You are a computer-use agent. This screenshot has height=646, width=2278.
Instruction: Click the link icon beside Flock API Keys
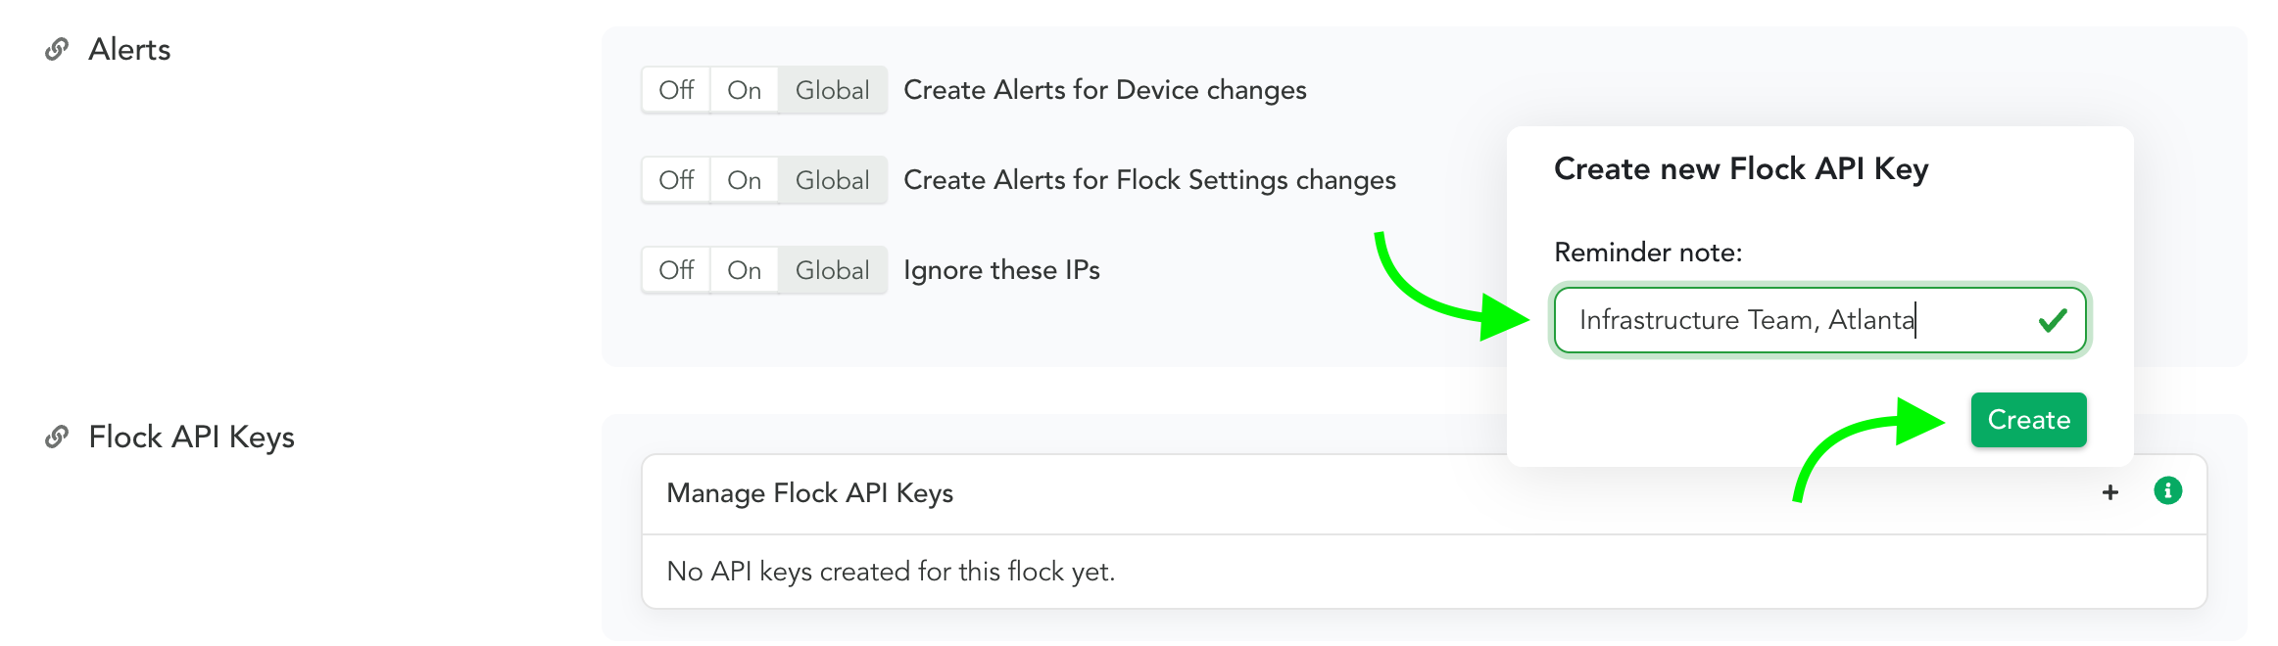(x=57, y=437)
